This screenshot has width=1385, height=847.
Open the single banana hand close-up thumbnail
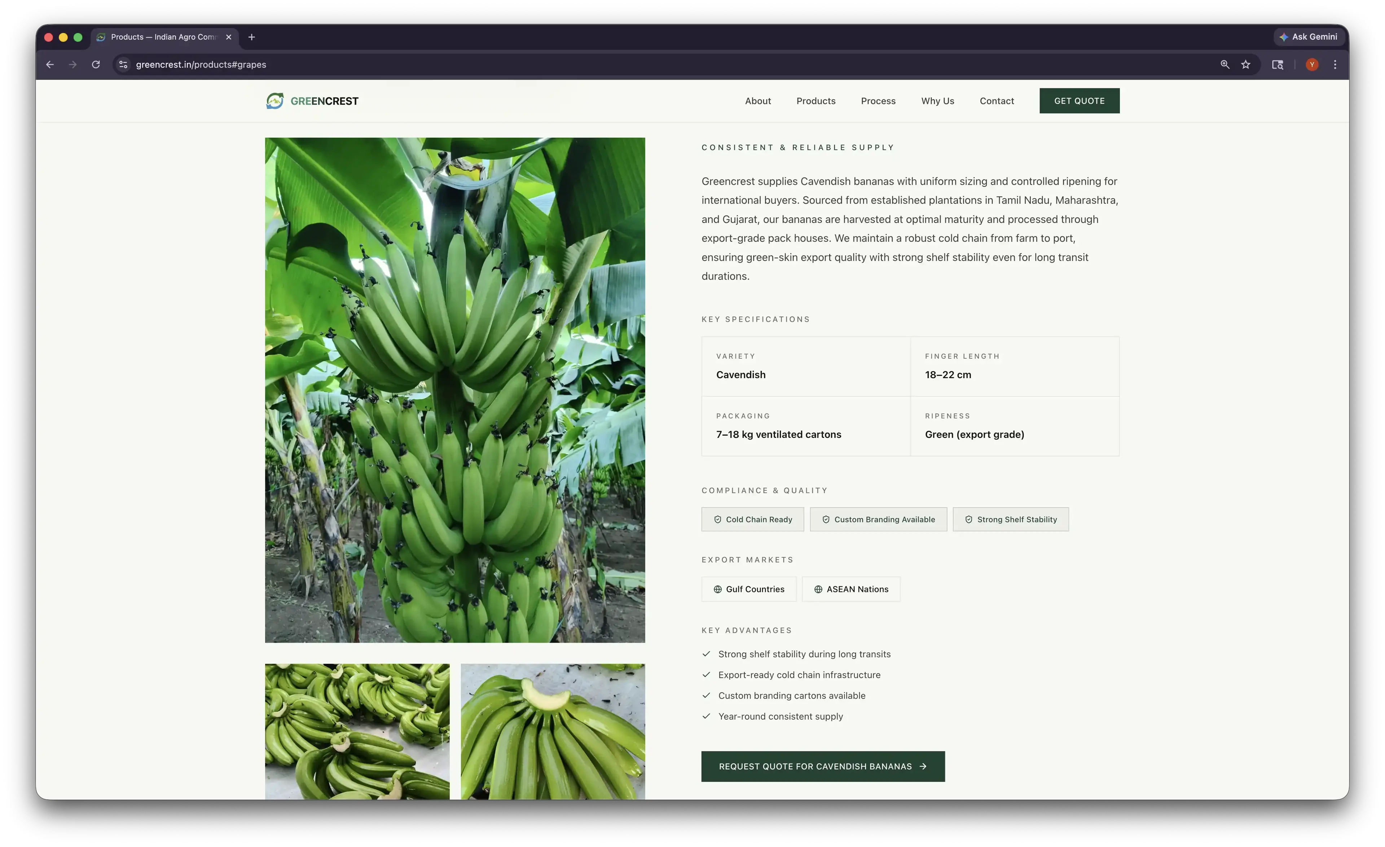pos(553,732)
